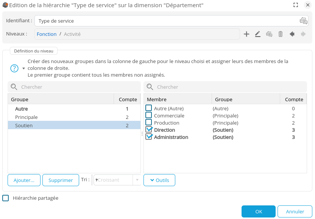Viewport: 315px width, 219px height.
Task: Add a new level with the plus icon
Action: 246,34
